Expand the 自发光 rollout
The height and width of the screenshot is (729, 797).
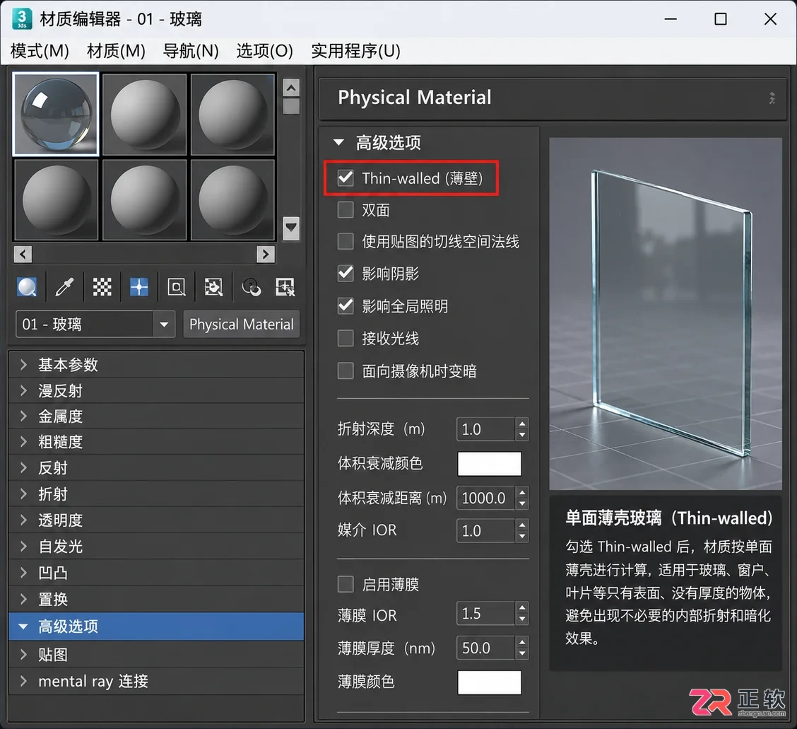point(156,547)
